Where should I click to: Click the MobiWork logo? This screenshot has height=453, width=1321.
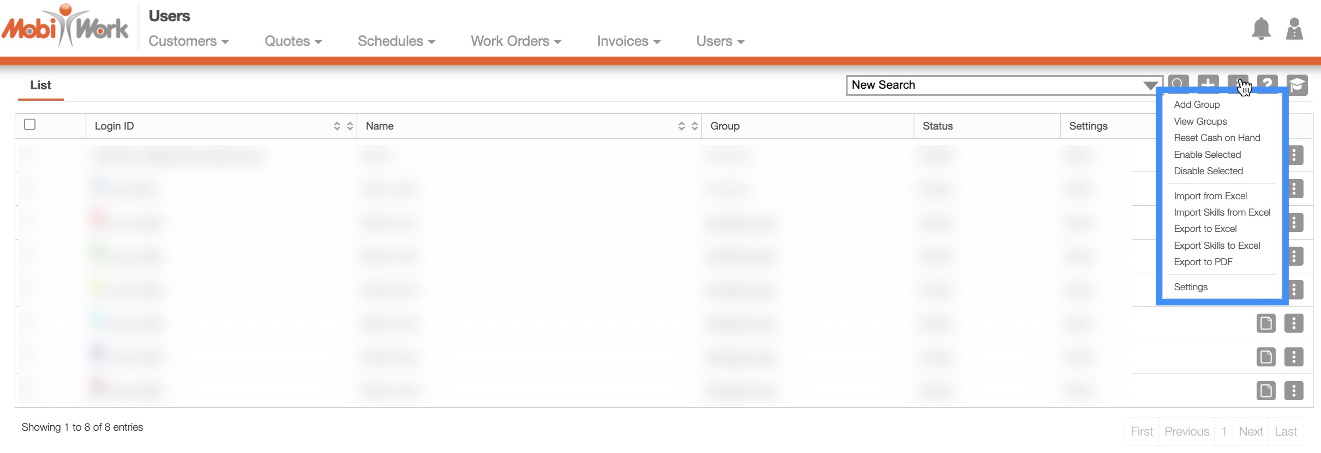tap(65, 26)
